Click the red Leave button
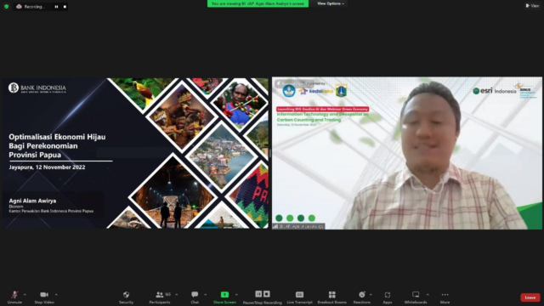 tap(530, 297)
